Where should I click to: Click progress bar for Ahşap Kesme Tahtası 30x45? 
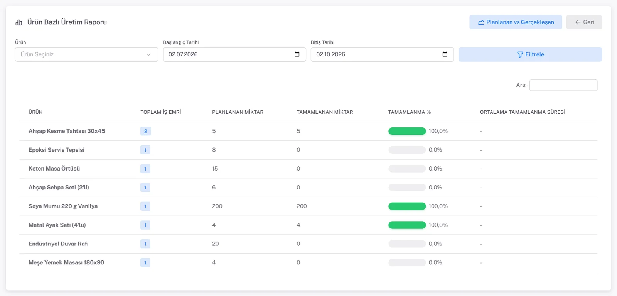(407, 131)
